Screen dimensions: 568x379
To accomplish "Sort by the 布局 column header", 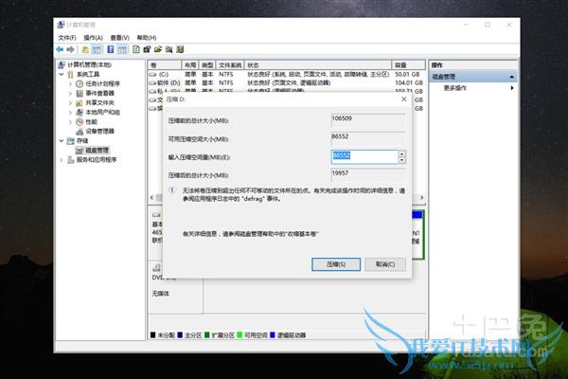I will coord(190,65).
